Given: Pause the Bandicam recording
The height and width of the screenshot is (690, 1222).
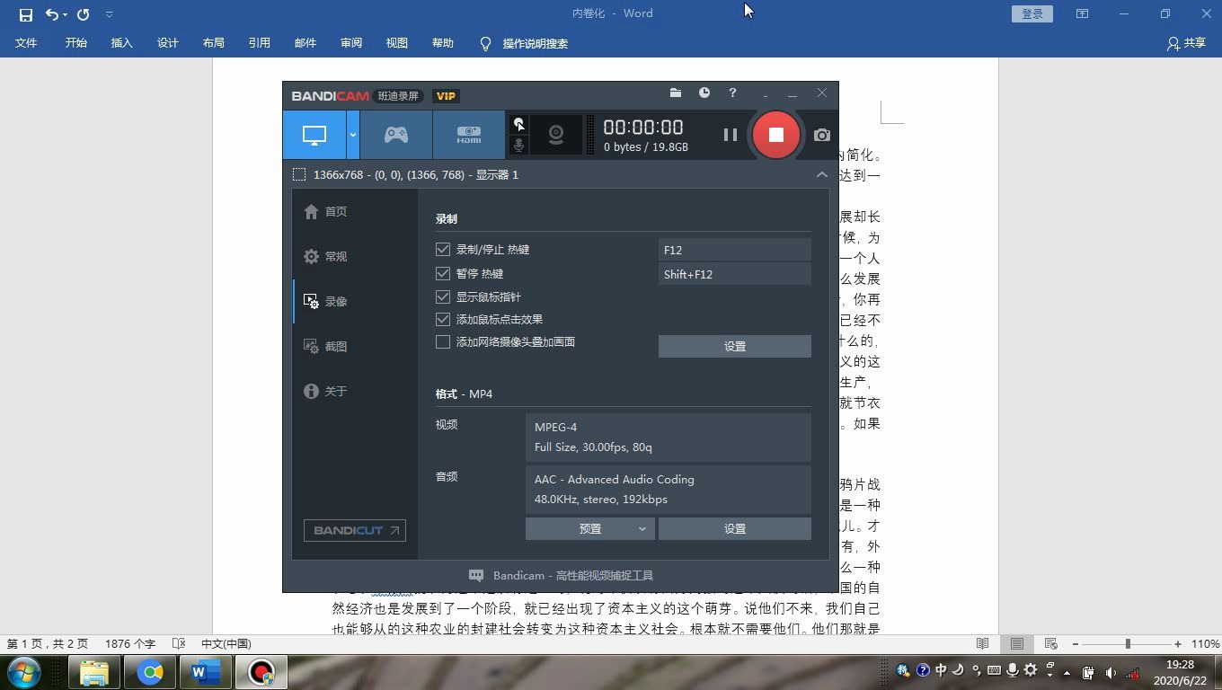Looking at the screenshot, I should point(730,135).
